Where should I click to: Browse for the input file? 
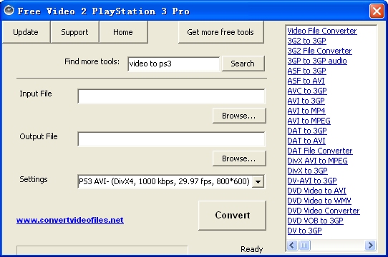click(239, 116)
